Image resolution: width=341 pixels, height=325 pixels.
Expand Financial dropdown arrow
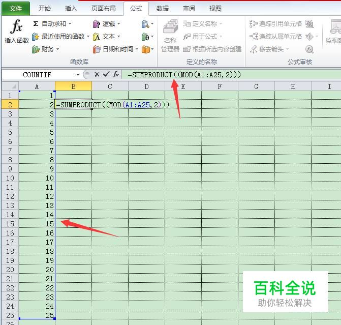point(57,49)
